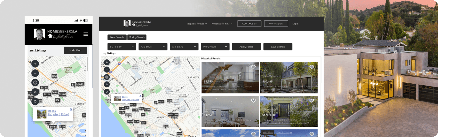The height and width of the screenshot is (137, 449).
Task: Click the Log in link
Action: point(295,24)
